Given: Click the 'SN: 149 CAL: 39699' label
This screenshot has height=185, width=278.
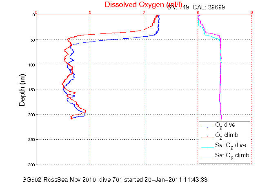Looking at the screenshot, I should tap(196, 7).
